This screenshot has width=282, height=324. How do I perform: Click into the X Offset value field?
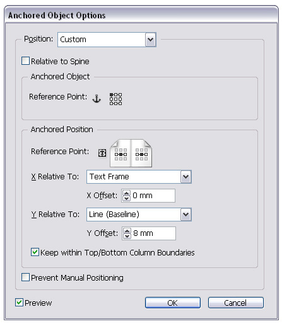153,196
